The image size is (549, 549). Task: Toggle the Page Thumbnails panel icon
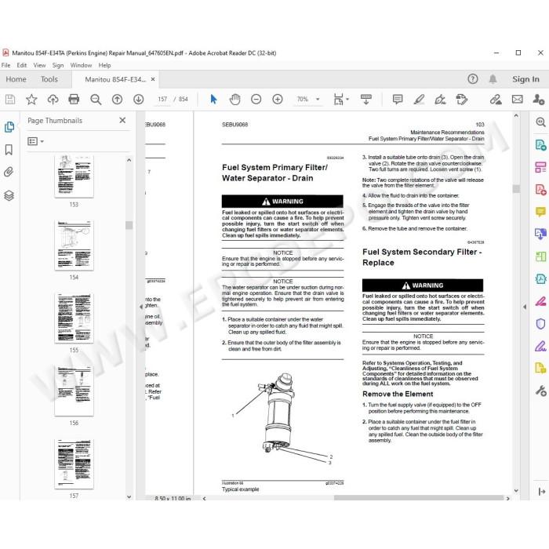[x=9, y=127]
